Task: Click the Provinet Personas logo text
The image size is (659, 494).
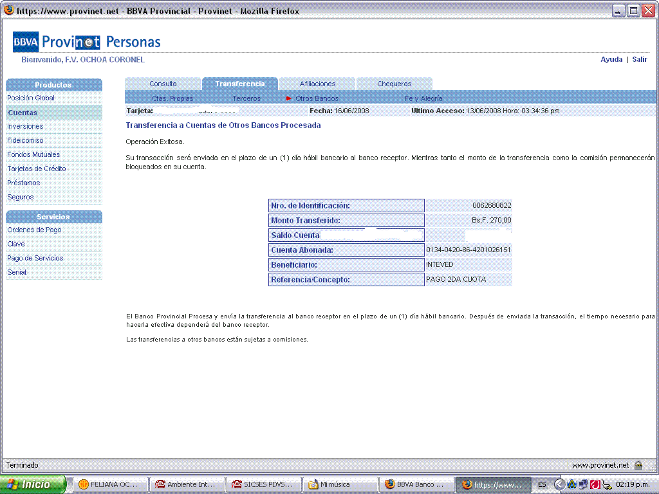Action: coord(101,42)
